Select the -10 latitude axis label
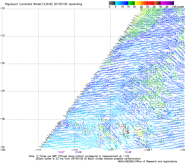Screen dimensions: 185x163 2,8
